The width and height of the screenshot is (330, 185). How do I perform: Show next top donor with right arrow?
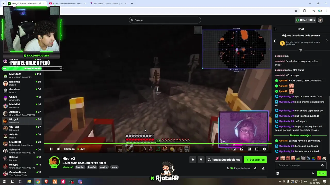click(x=327, y=41)
